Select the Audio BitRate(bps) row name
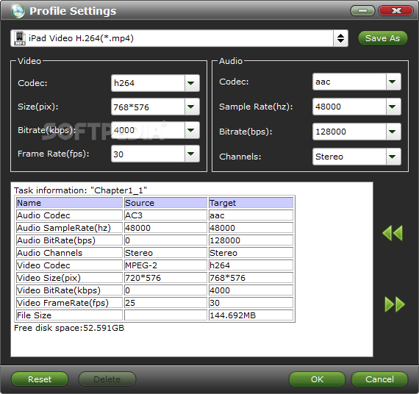Image resolution: width=419 pixels, height=394 pixels. 69,240
